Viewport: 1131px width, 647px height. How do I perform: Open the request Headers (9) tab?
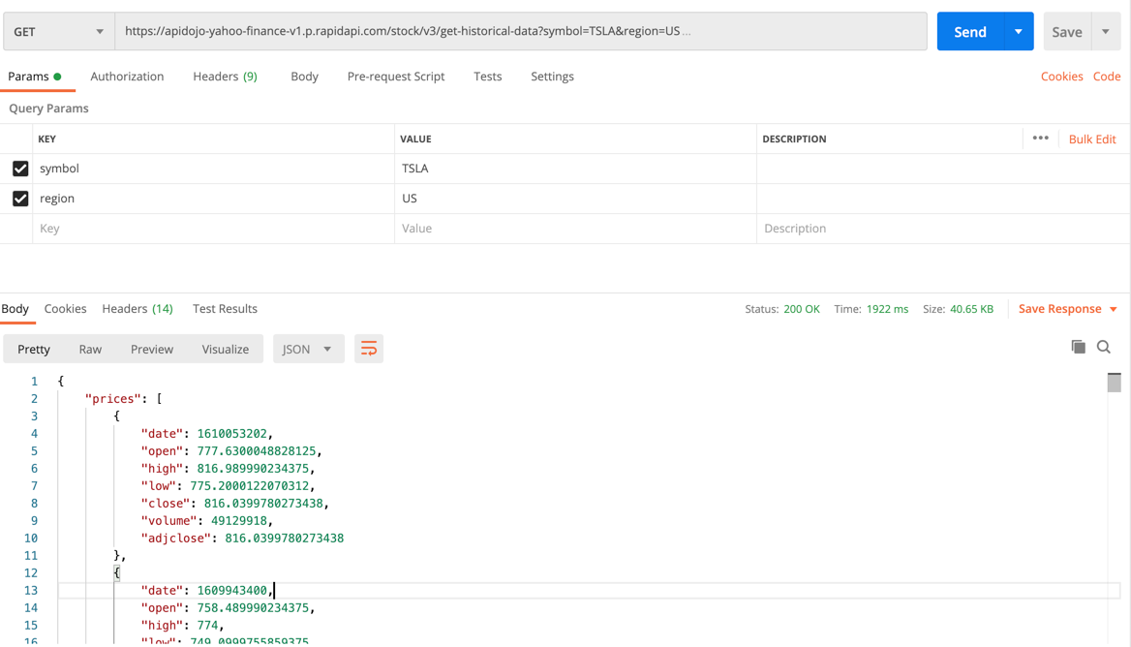pyautogui.click(x=225, y=77)
